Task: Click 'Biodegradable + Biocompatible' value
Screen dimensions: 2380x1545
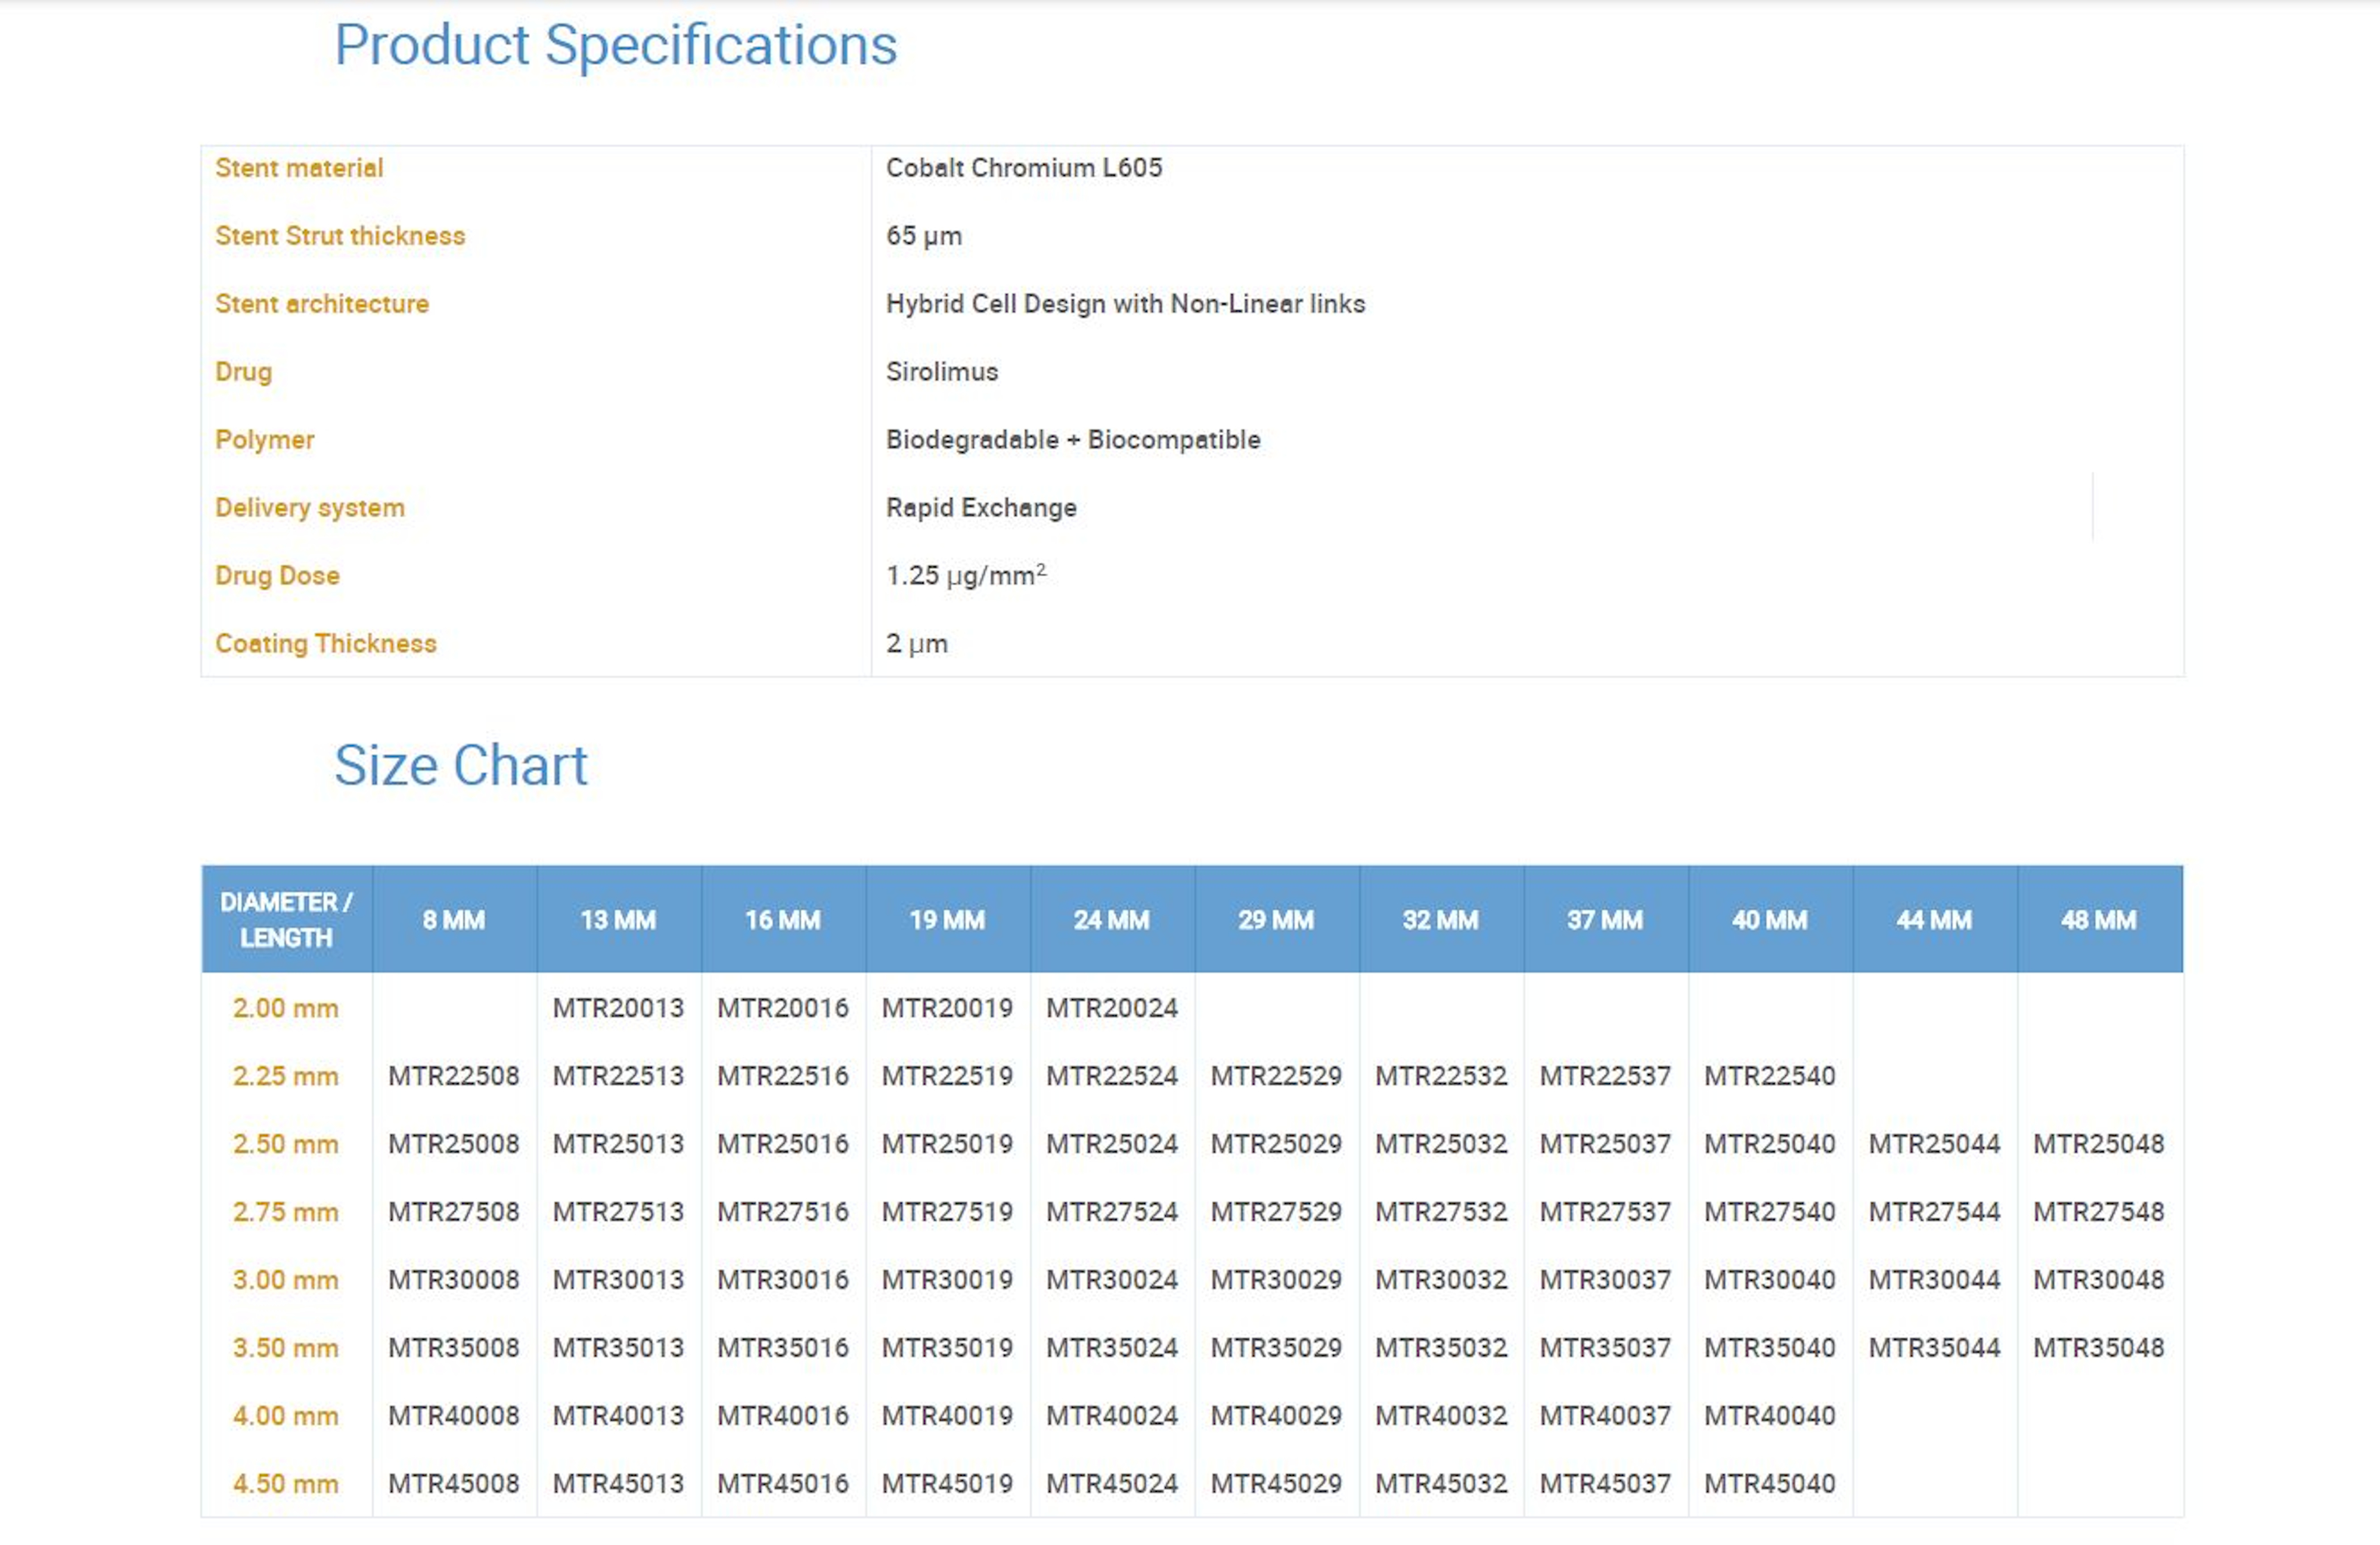Action: tap(1073, 440)
